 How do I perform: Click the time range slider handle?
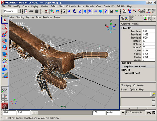(x=34, y=113)
